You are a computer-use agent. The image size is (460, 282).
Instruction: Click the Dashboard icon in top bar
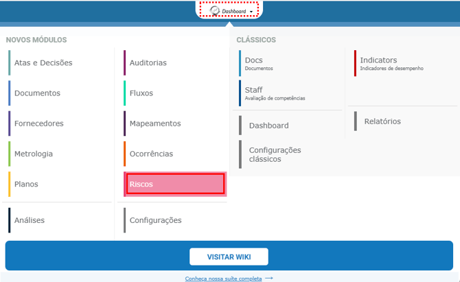(215, 11)
